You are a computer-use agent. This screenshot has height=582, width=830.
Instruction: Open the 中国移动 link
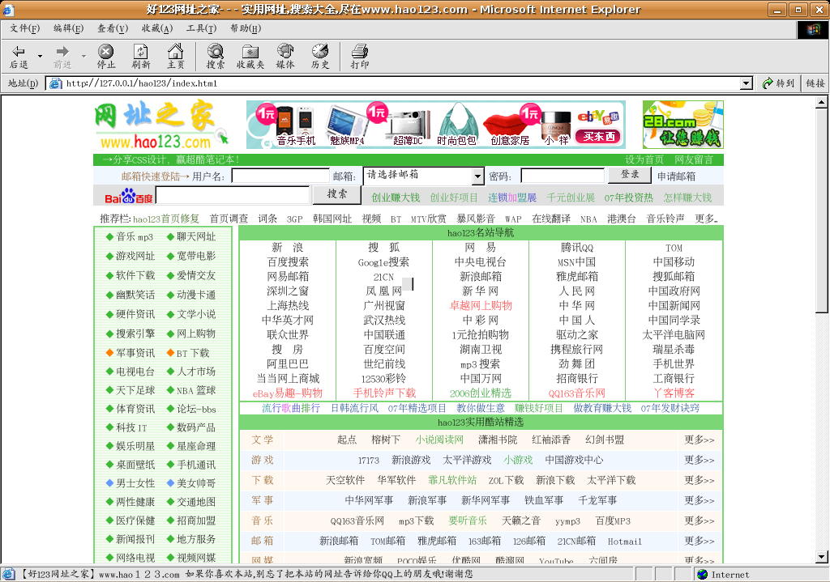pyautogui.click(x=674, y=262)
